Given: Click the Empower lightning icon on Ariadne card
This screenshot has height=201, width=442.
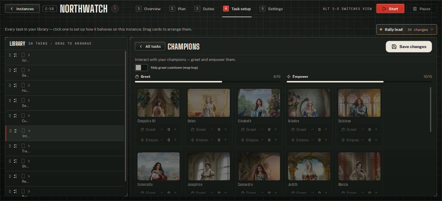Looking at the screenshot, I should [x=293, y=140].
